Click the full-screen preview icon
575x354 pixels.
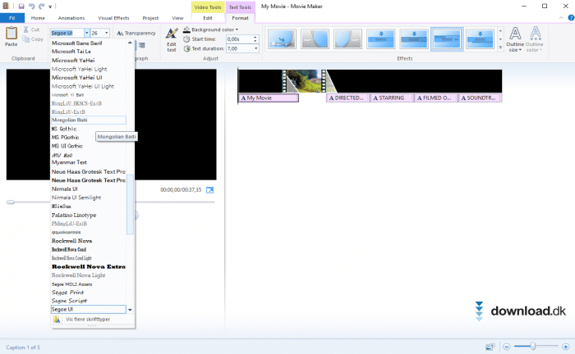pos(209,190)
